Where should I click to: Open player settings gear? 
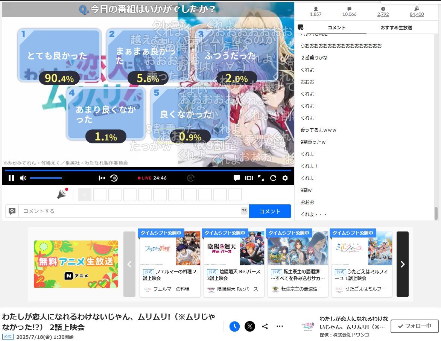285,178
